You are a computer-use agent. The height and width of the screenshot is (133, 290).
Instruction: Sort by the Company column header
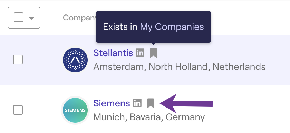point(79,18)
